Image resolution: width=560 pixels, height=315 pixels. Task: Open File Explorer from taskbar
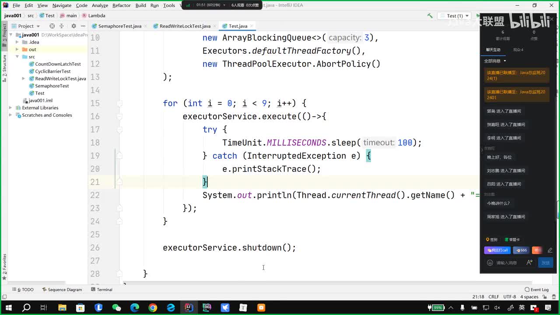[x=62, y=308]
